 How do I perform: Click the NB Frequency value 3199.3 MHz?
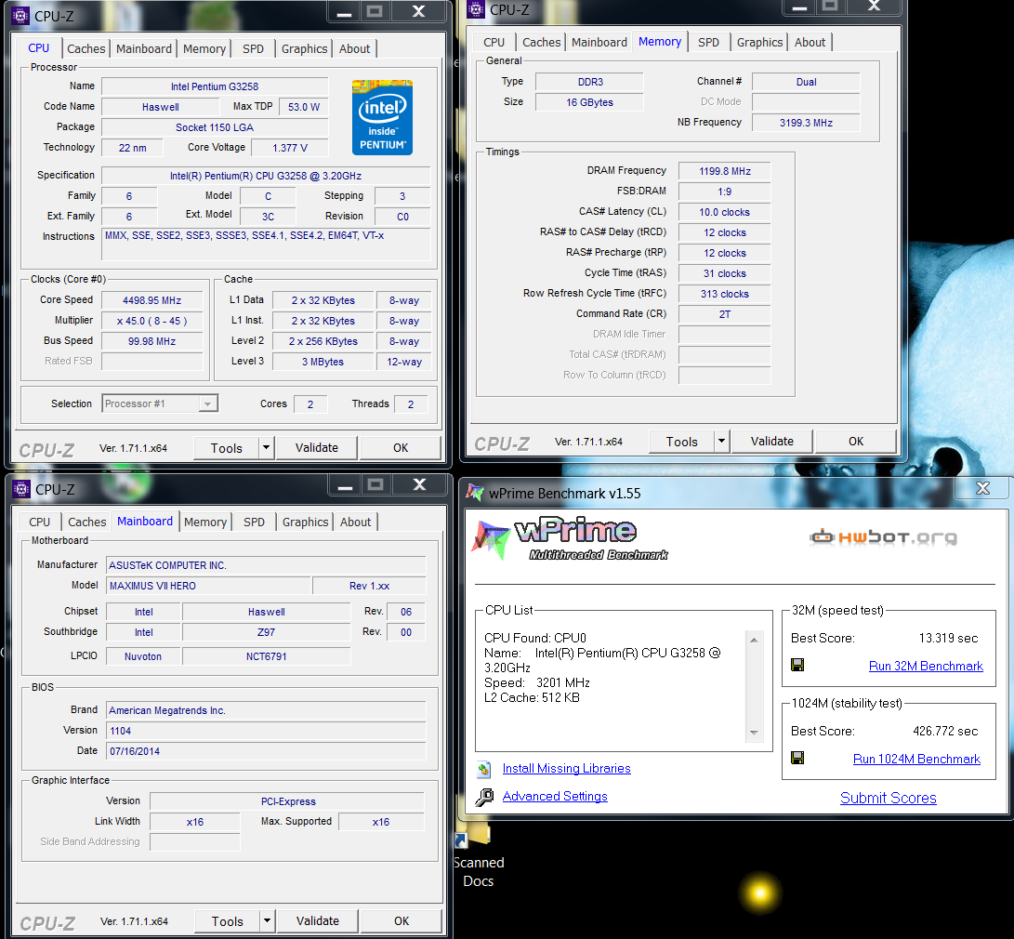(806, 123)
